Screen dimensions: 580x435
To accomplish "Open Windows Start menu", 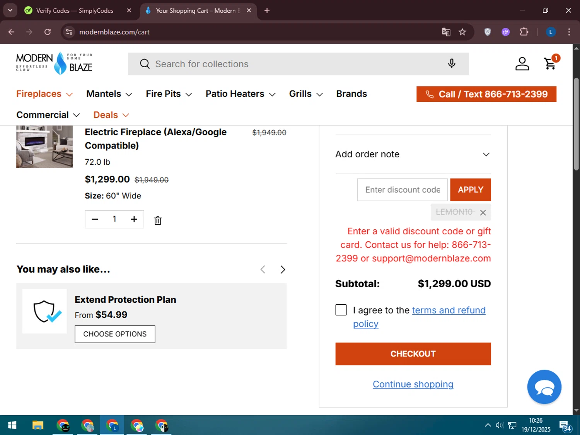I will click(x=12, y=426).
